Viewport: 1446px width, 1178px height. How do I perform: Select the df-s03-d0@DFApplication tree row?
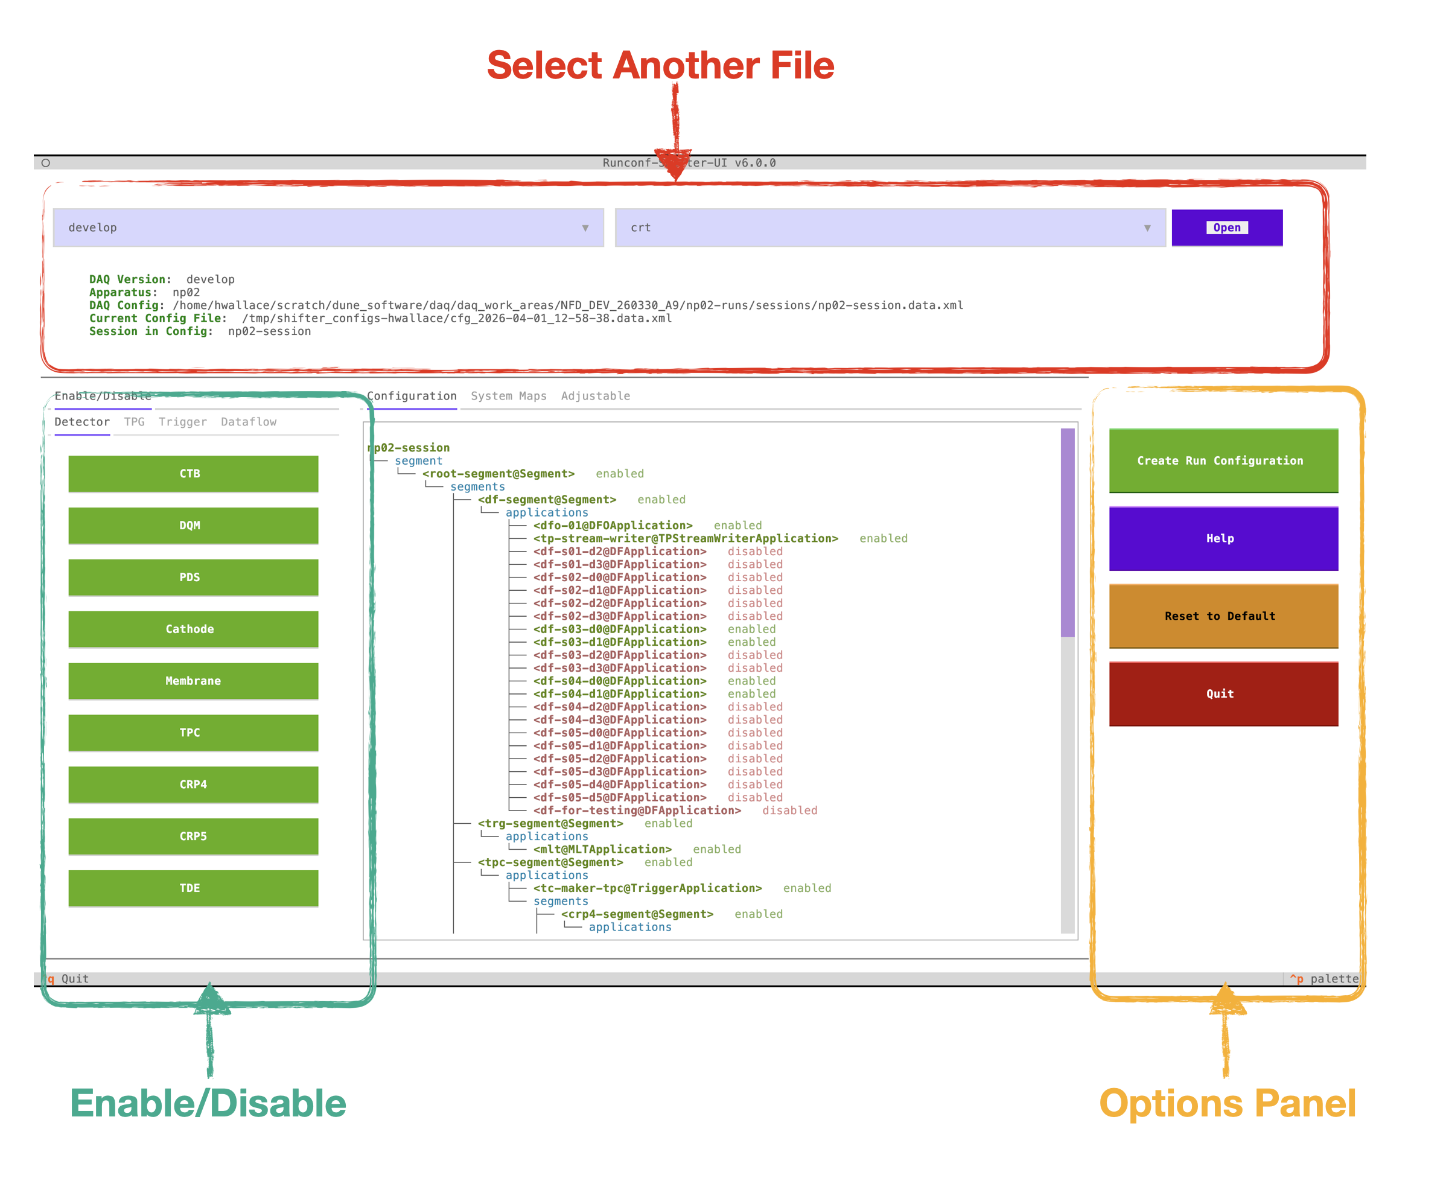coord(654,629)
